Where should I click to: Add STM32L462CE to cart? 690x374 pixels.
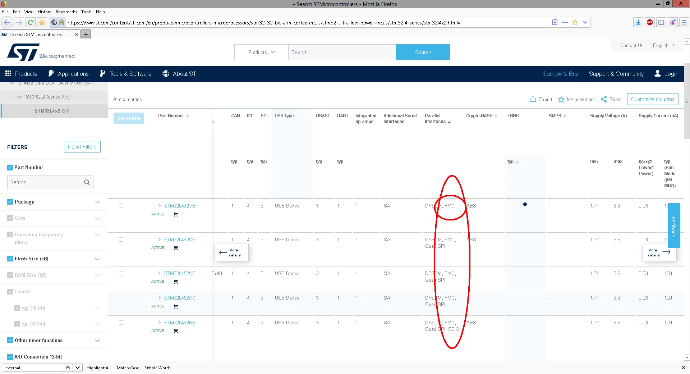pyautogui.click(x=176, y=248)
